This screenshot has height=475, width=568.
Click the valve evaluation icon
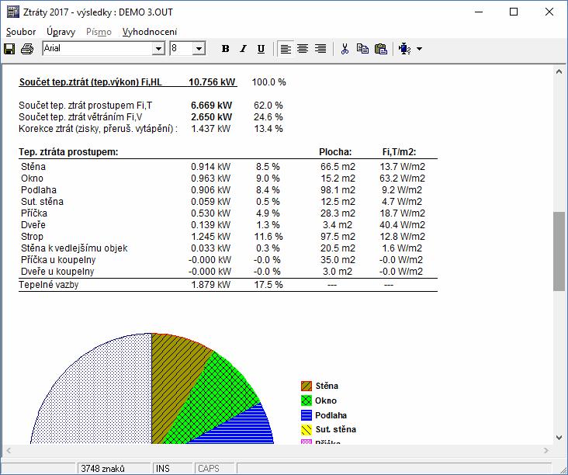coord(404,49)
